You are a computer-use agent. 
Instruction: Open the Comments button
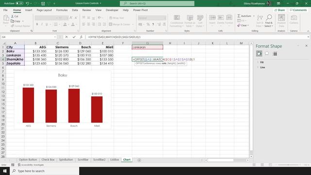pyautogui.click(x=298, y=10)
